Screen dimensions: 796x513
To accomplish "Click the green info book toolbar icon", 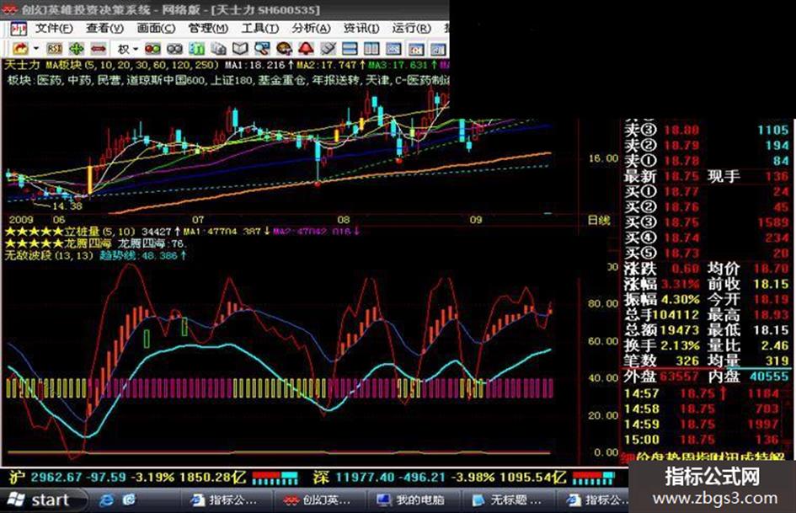I will (x=196, y=49).
